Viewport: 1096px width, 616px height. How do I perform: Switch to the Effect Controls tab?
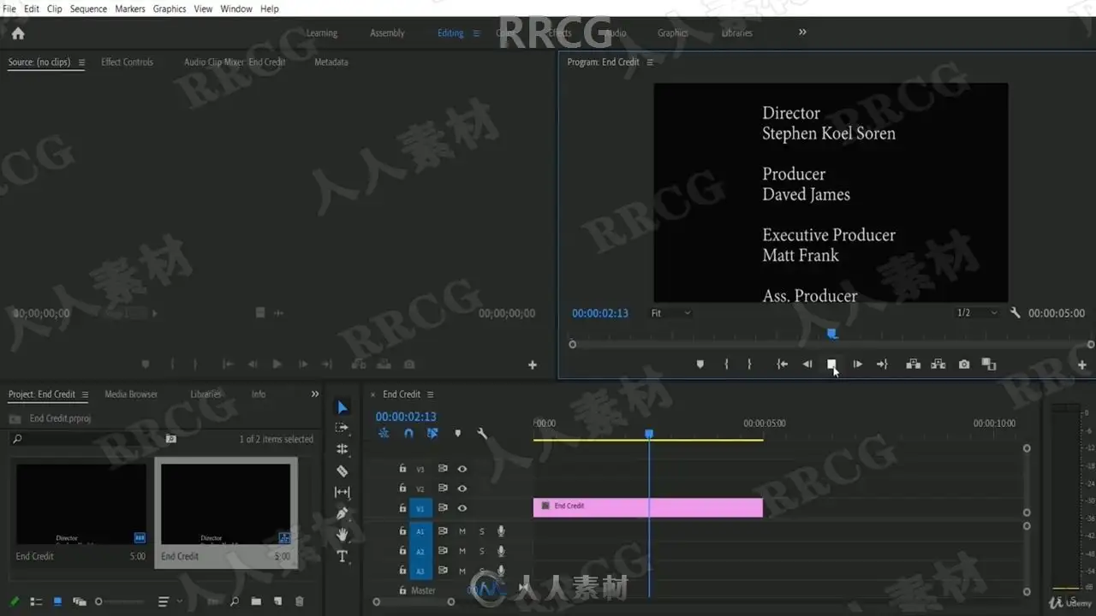coord(127,62)
